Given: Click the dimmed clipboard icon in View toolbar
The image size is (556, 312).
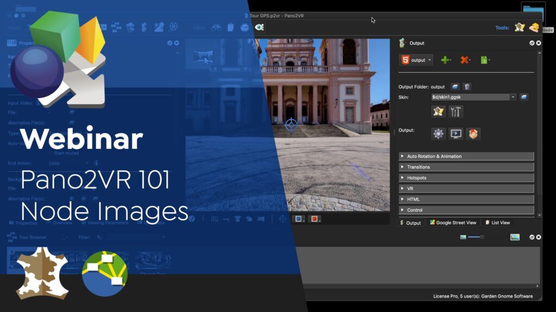Looking at the screenshot, I should [230, 27].
